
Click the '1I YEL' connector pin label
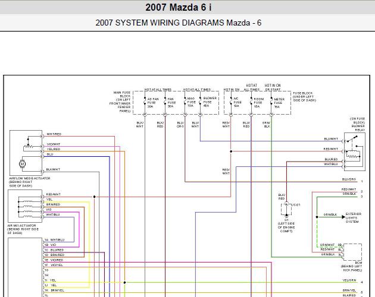50,280
